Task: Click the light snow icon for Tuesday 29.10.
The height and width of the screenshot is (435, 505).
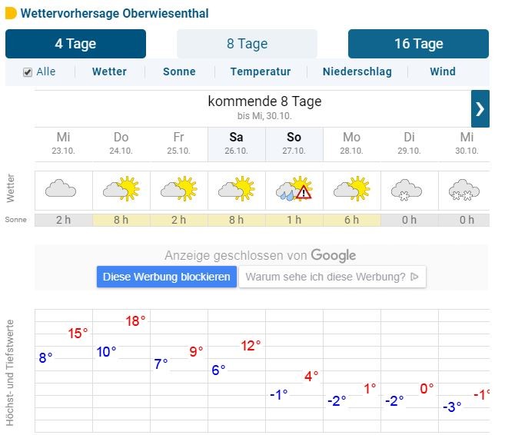Action: click(407, 190)
